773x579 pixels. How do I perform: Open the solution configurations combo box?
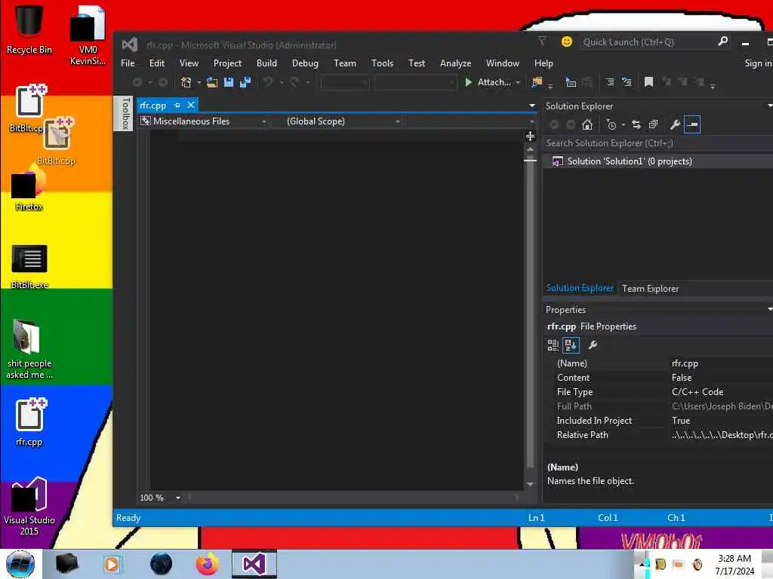(344, 82)
